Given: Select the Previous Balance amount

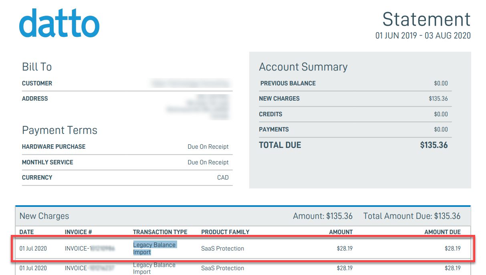Looking at the screenshot, I should pos(441,83).
